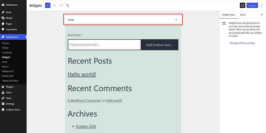Image resolution: width=266 pixels, height=133 pixels.
Task: Click the Hello world! post link
Action: [82, 74]
